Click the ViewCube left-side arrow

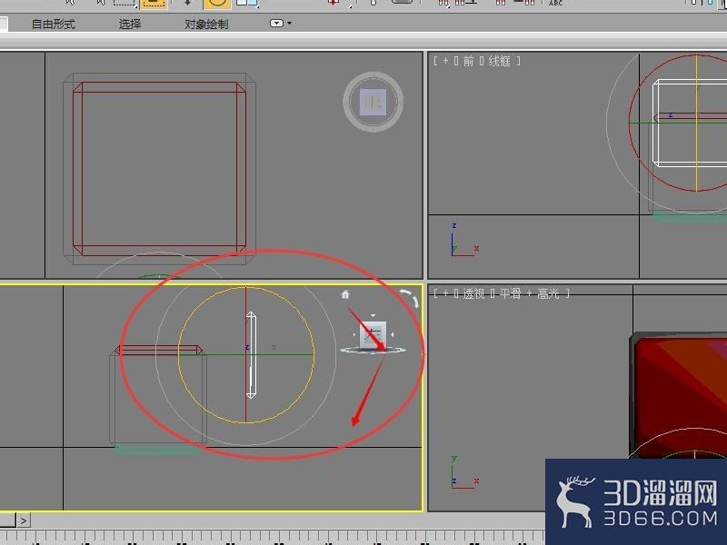354,334
